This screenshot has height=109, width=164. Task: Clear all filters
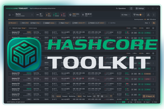point(147,23)
